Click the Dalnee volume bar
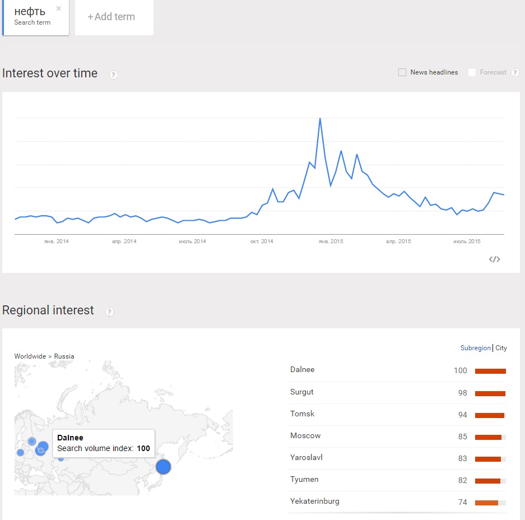This screenshot has width=525, height=520. (490, 371)
